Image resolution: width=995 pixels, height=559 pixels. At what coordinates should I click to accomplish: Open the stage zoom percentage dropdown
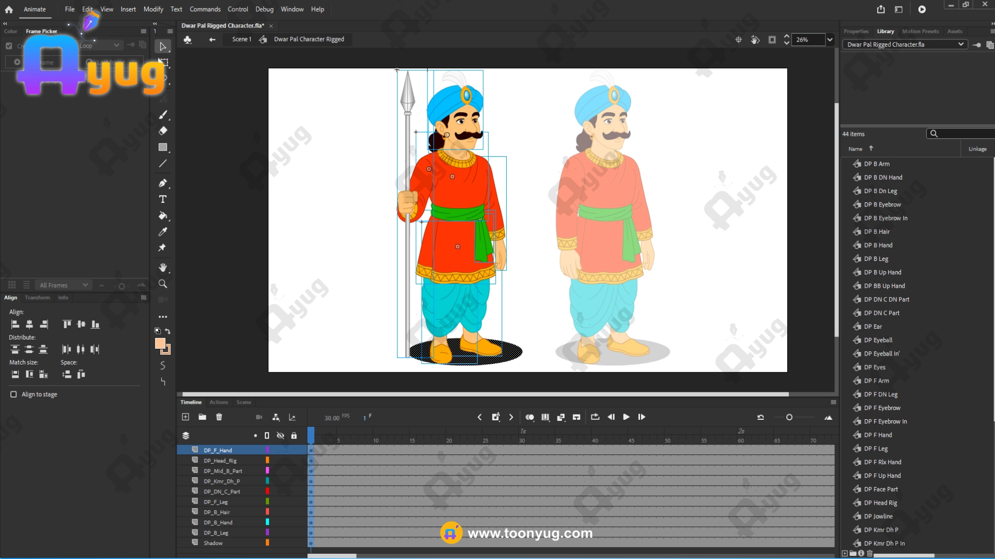(830, 40)
